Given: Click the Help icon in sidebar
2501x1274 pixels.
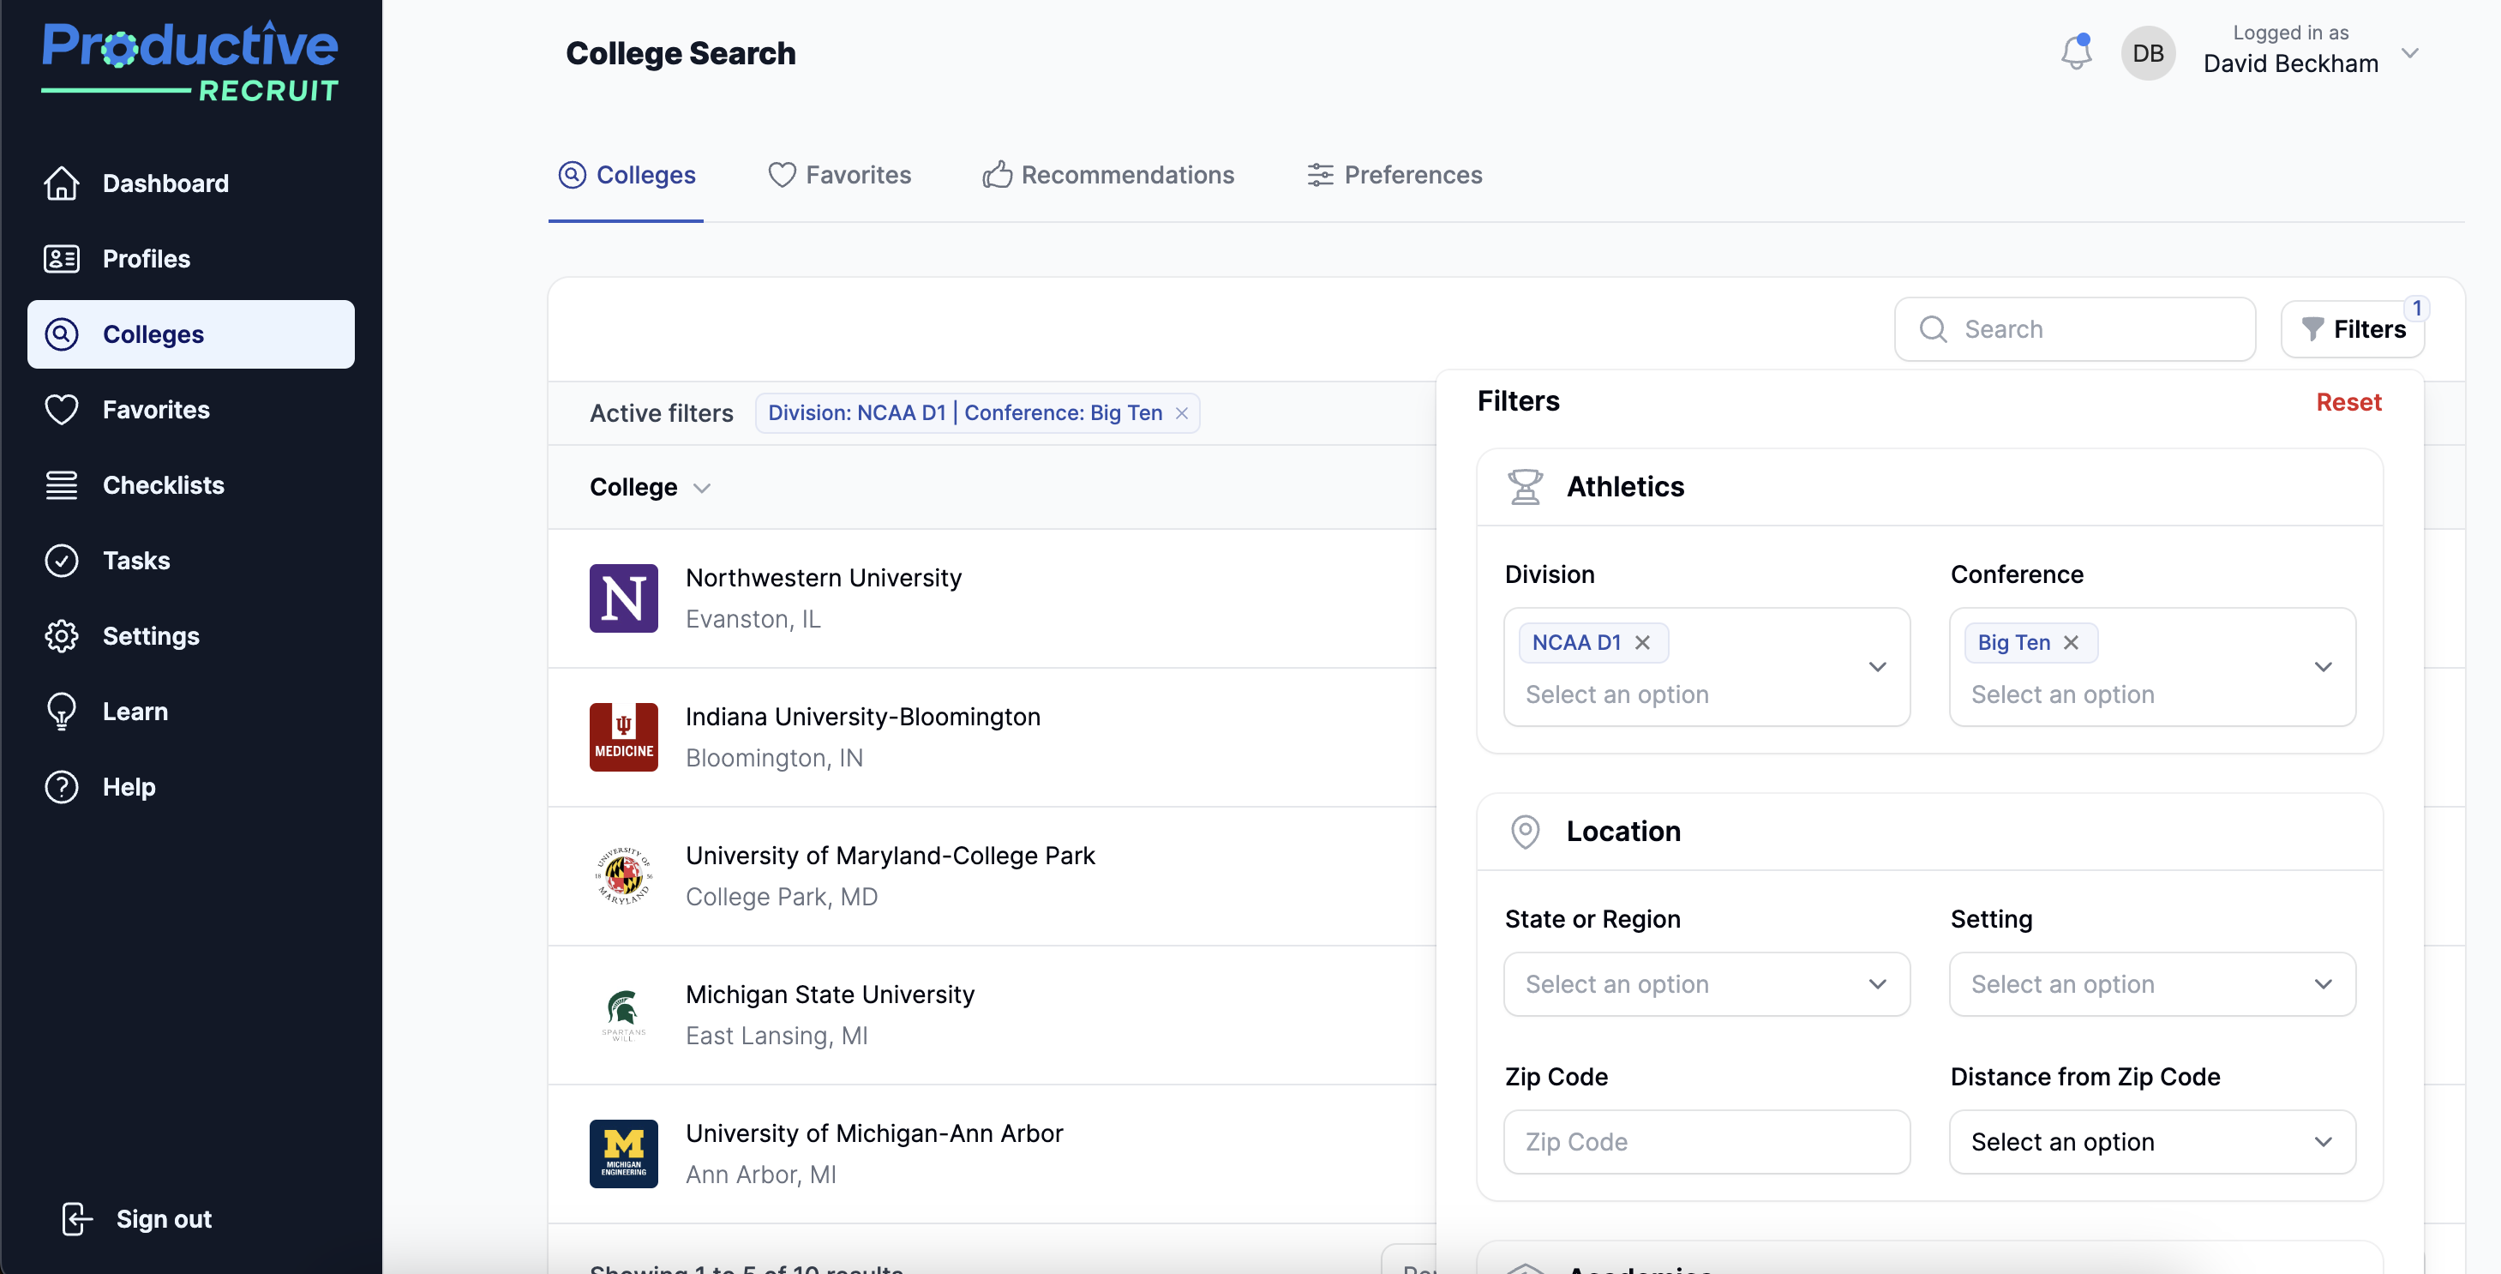Looking at the screenshot, I should click(x=60, y=786).
